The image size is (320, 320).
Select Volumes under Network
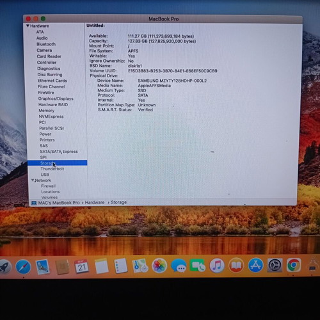click(x=49, y=197)
